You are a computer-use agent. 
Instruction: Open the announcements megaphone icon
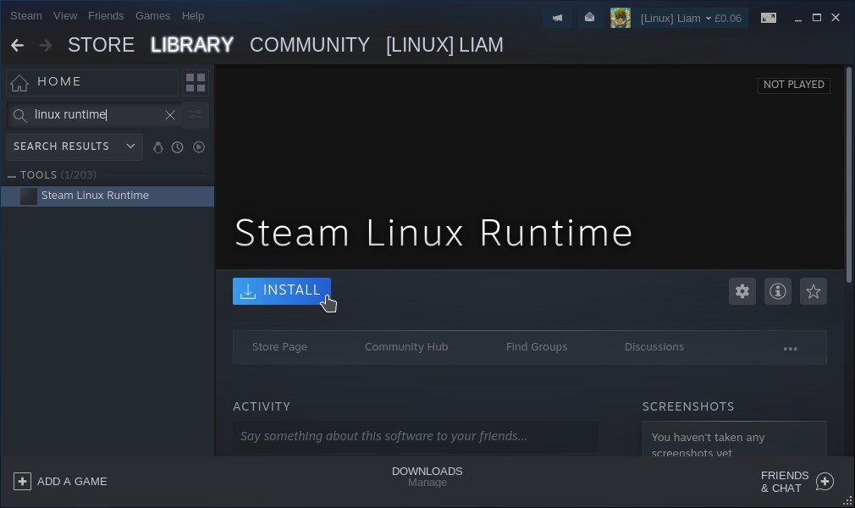(x=557, y=18)
